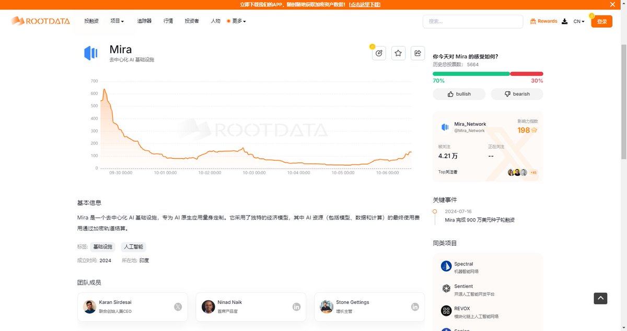Click the 登录 login button
This screenshot has height=331, width=627.
601,21
